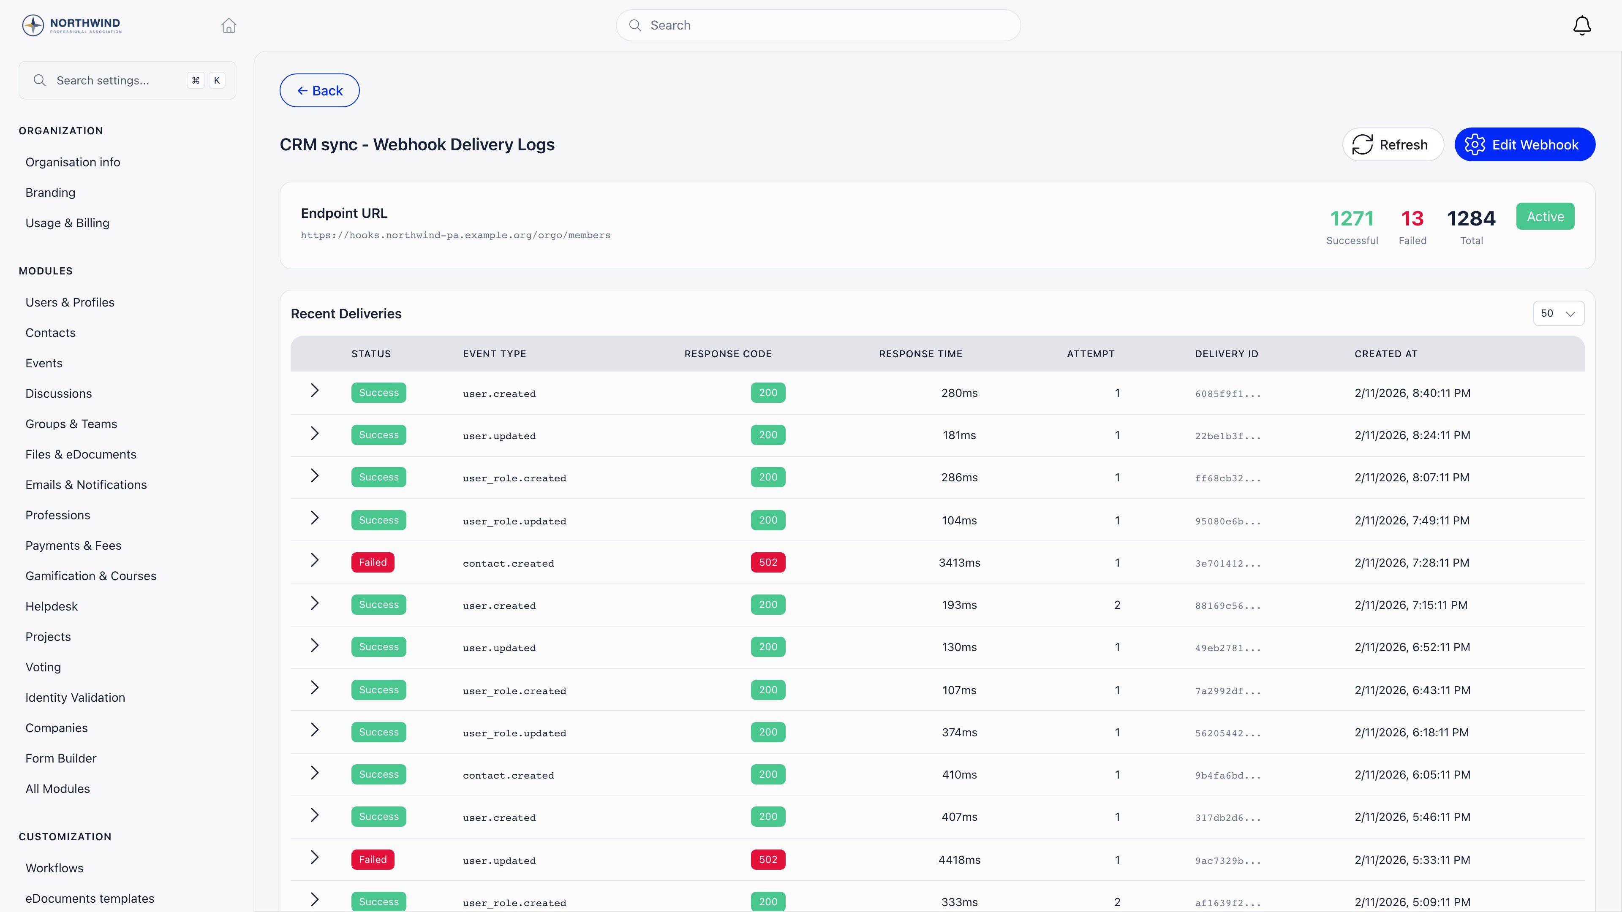Screen dimensions: 1622x912
Task: Click the Response Code column header
Action: tap(728, 354)
